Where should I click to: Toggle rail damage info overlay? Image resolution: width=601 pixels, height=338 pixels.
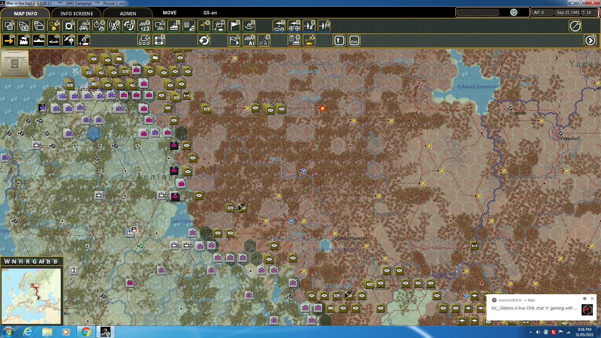coord(84,26)
